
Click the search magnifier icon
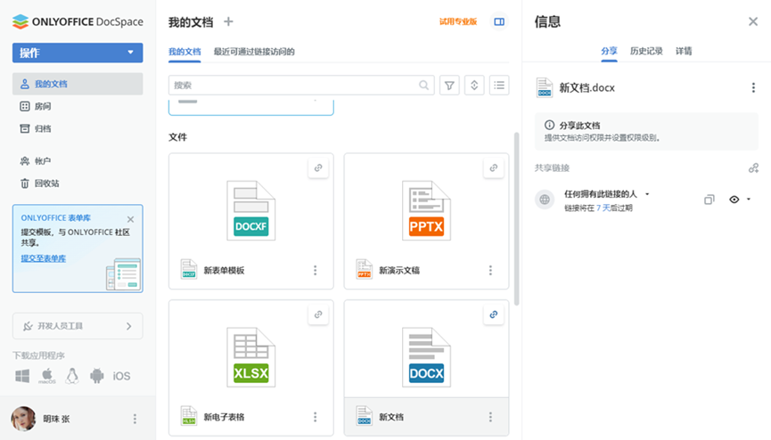point(424,85)
